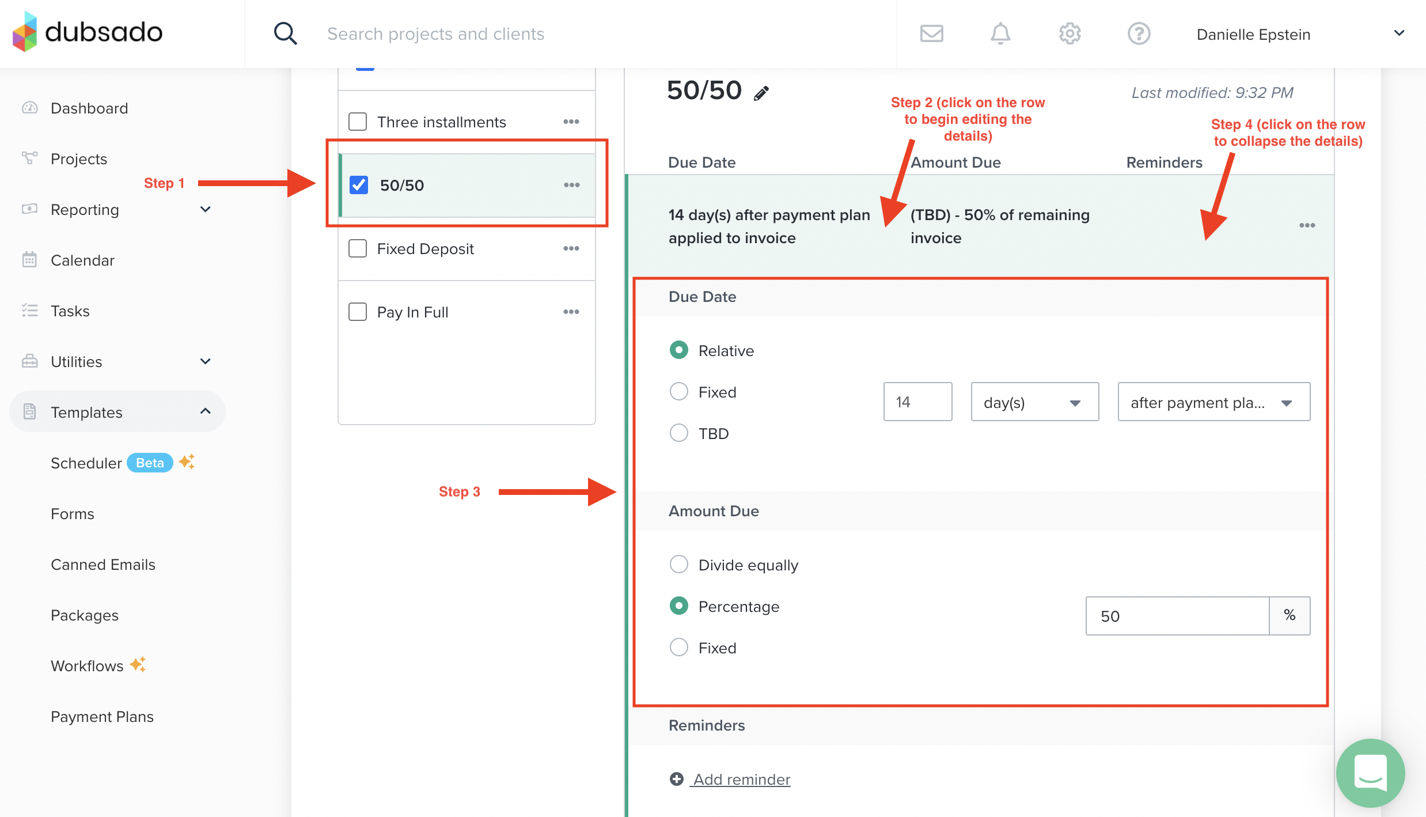Click the help question mark icon
Image resolution: width=1426 pixels, height=817 pixels.
point(1139,33)
